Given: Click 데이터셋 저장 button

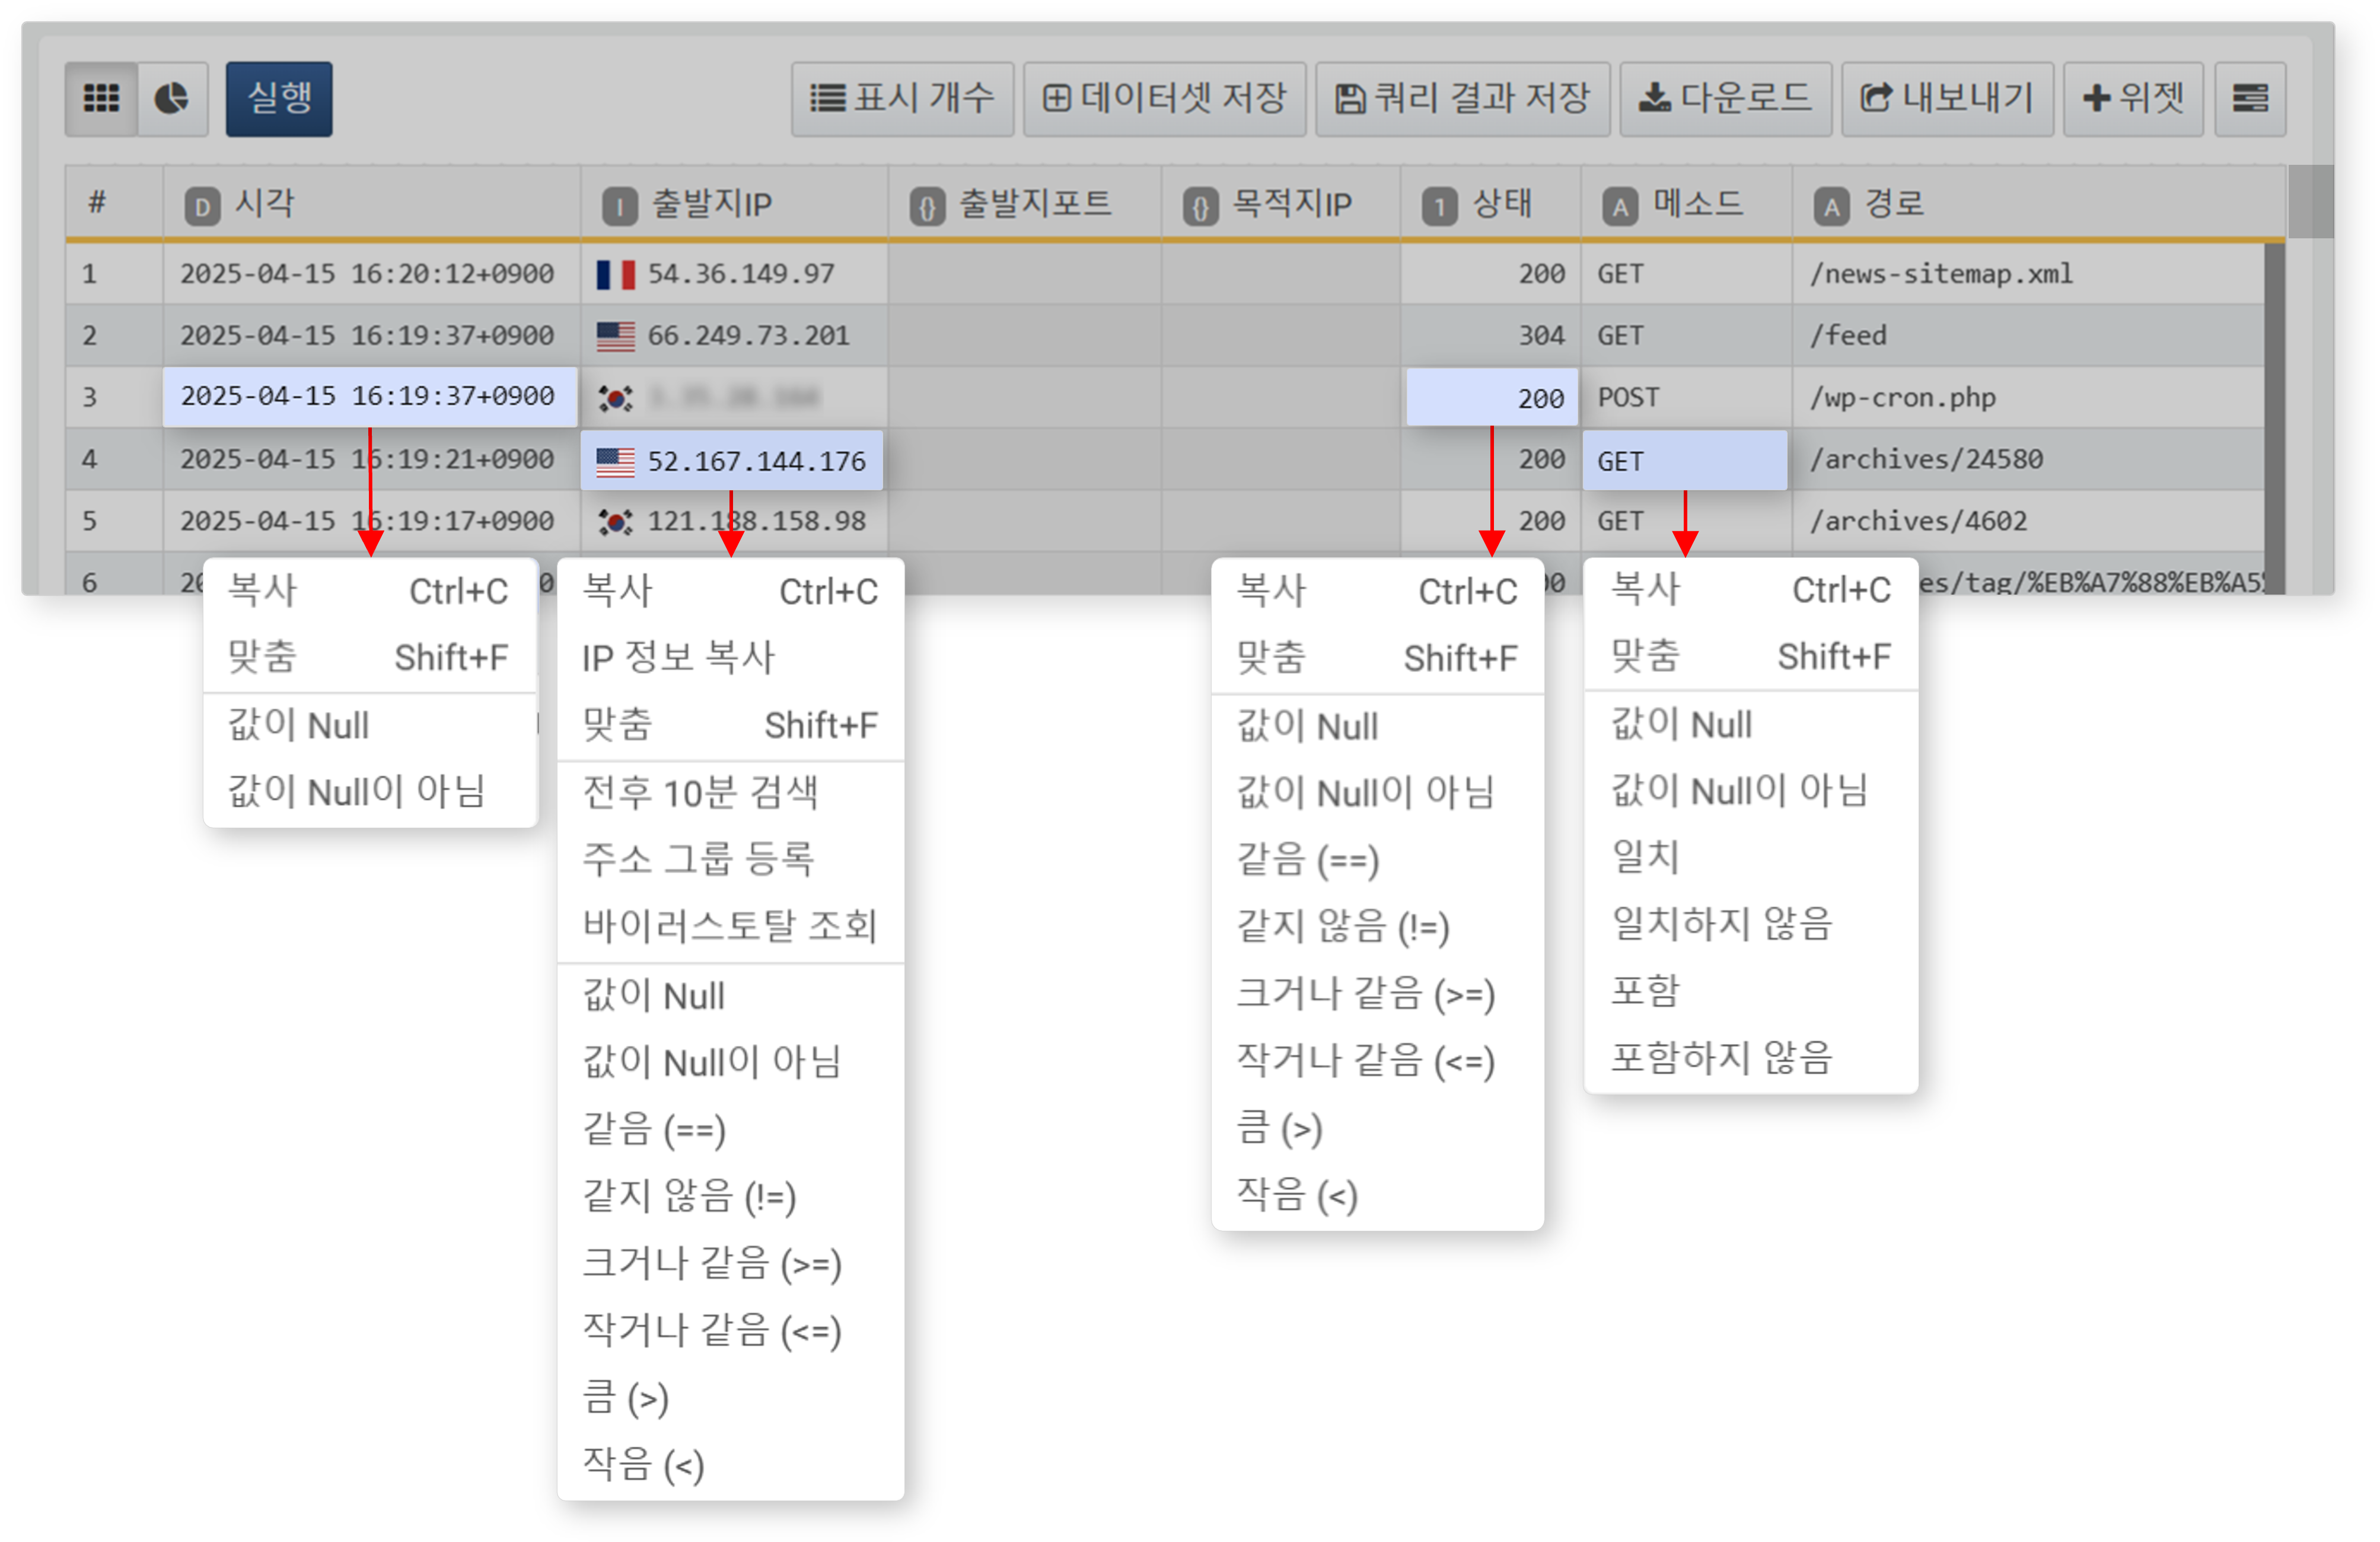Looking at the screenshot, I should [x=1164, y=98].
